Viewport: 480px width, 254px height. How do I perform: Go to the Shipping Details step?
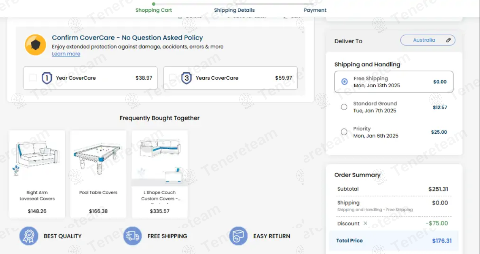(234, 10)
